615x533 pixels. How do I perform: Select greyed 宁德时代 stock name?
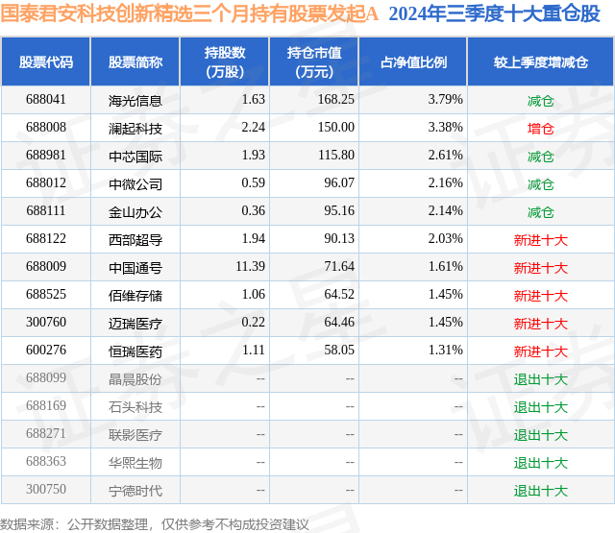click(135, 491)
